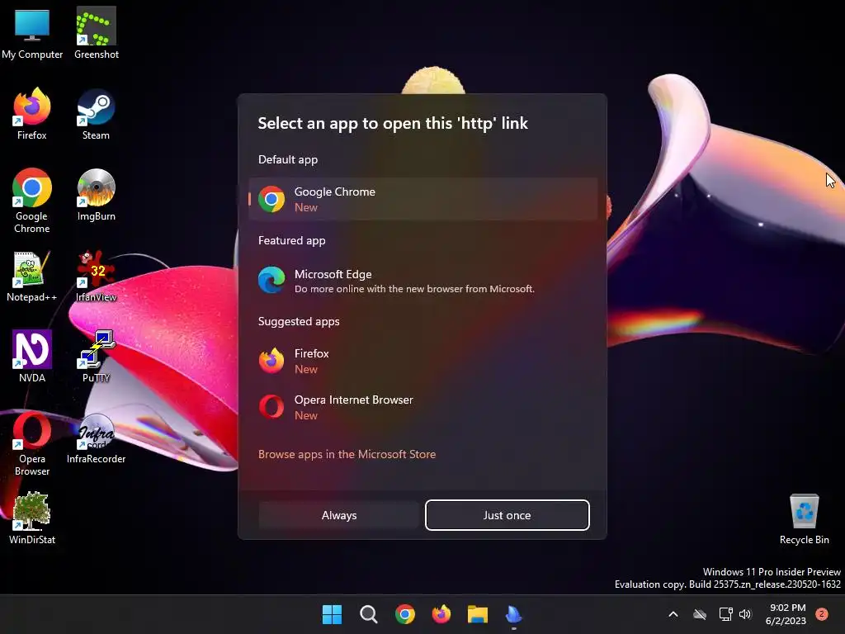This screenshot has height=634, width=845.
Task: Open the blue app running in taskbar
Action: (513, 614)
